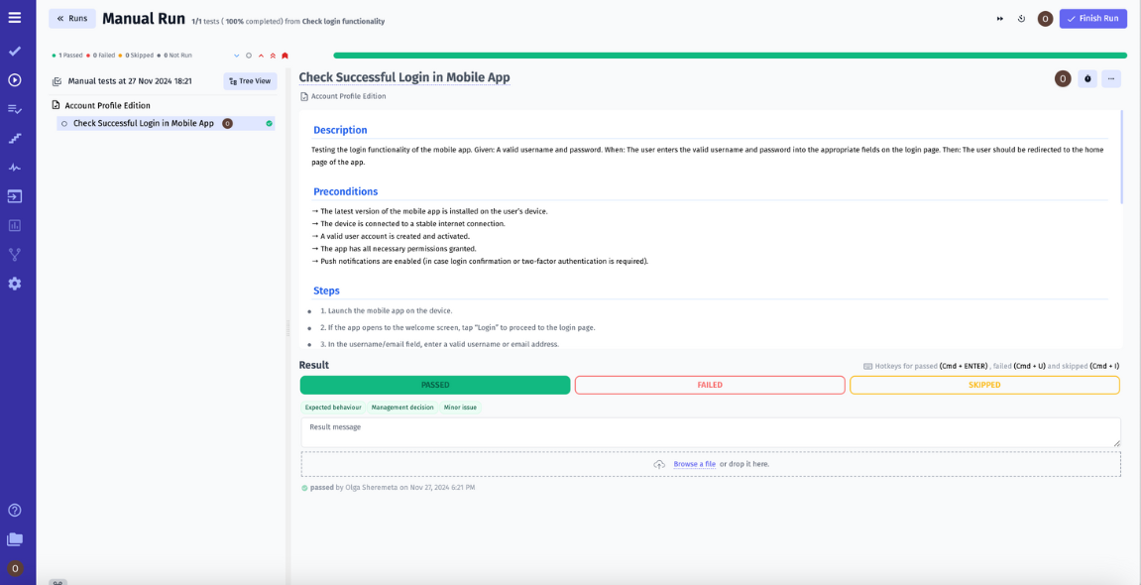Viewport: 1141px width, 585px height.
Task: Open the Defects activity icon in sidebar
Action: 13,167
